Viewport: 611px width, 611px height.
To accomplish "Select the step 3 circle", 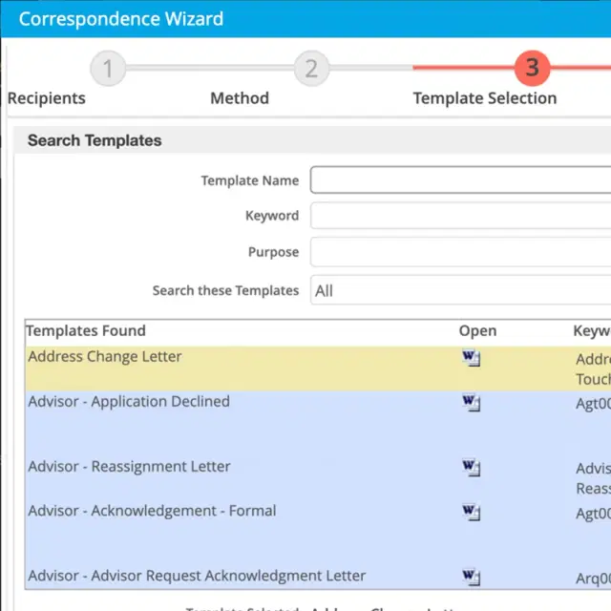I will point(532,69).
